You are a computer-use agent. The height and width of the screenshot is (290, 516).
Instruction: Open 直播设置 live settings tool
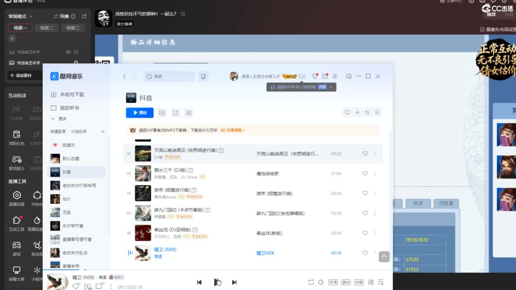click(17, 198)
